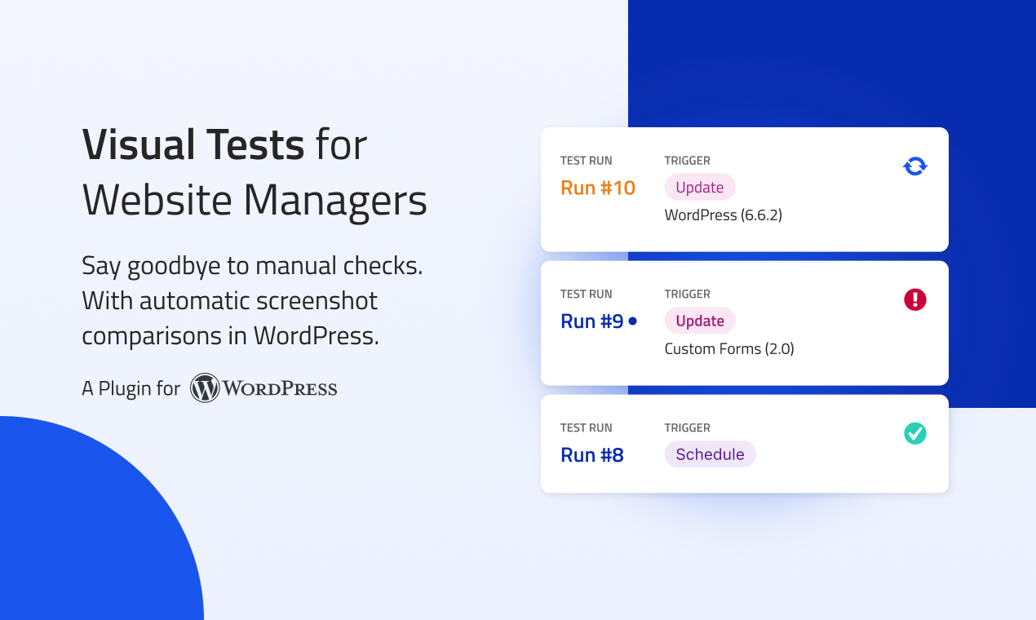Image resolution: width=1036 pixels, height=620 pixels.
Task: Click the TEST RUN label in first card
Action: coord(586,161)
